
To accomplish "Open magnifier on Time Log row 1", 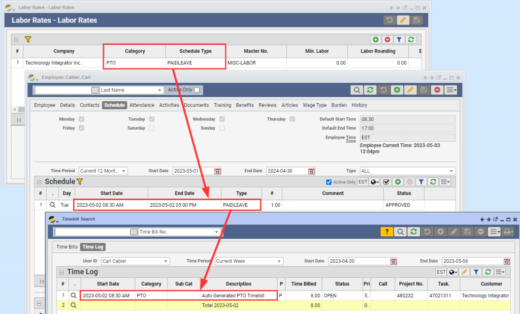I will point(74,295).
